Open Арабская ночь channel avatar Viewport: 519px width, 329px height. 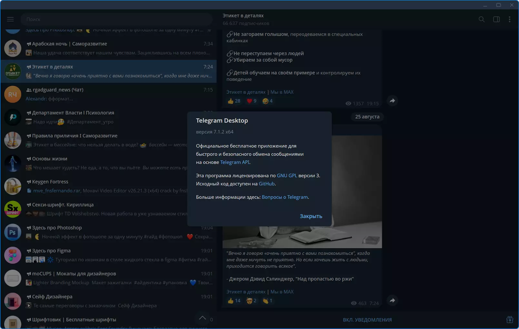(x=13, y=48)
